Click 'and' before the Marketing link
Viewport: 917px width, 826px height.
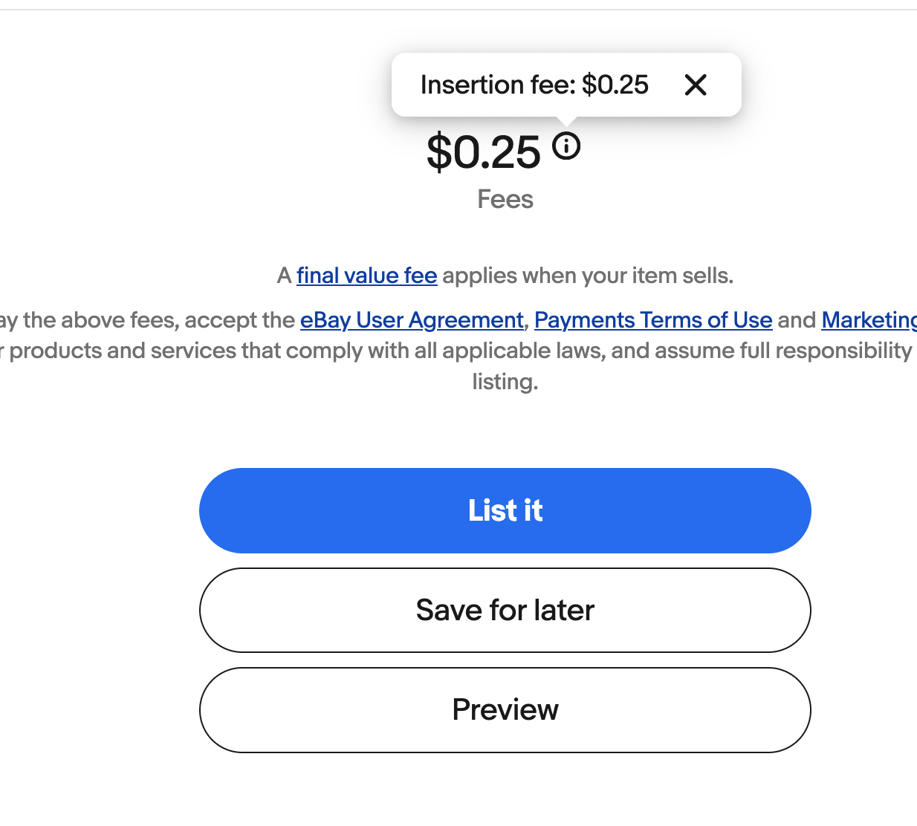797,320
